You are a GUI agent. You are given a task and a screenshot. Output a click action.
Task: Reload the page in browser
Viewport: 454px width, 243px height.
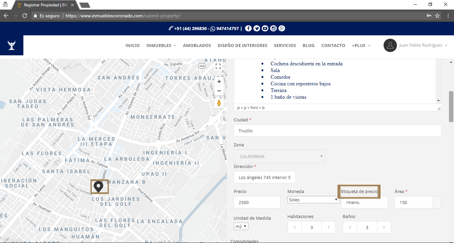[x=24, y=16]
